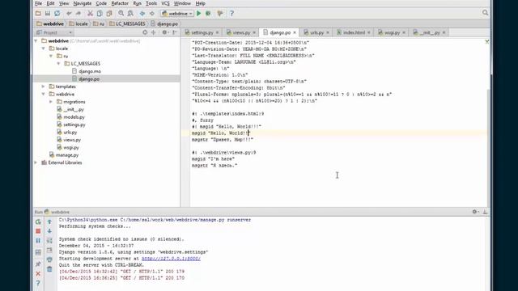Switch to the settings.py editor tab
This screenshot has height=291, width=518.
[x=202, y=32]
